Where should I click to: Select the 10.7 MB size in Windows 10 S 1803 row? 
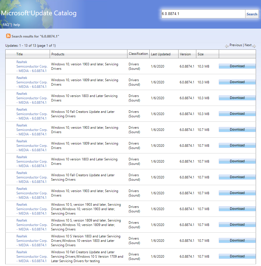pyautogui.click(x=203, y=240)
